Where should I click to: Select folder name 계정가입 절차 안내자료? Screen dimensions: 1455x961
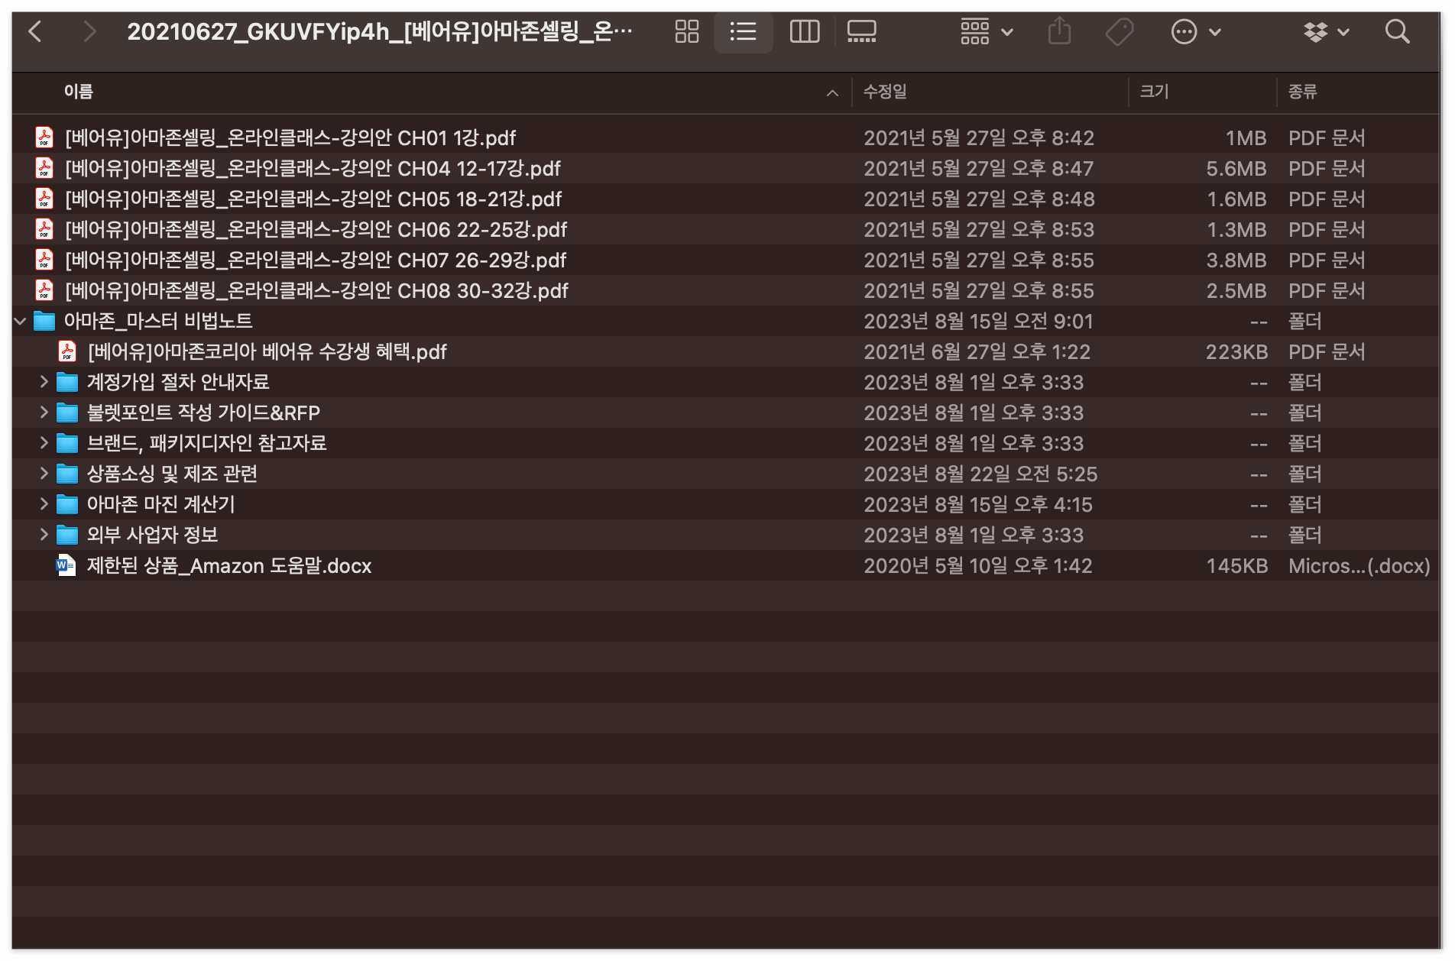tap(178, 382)
